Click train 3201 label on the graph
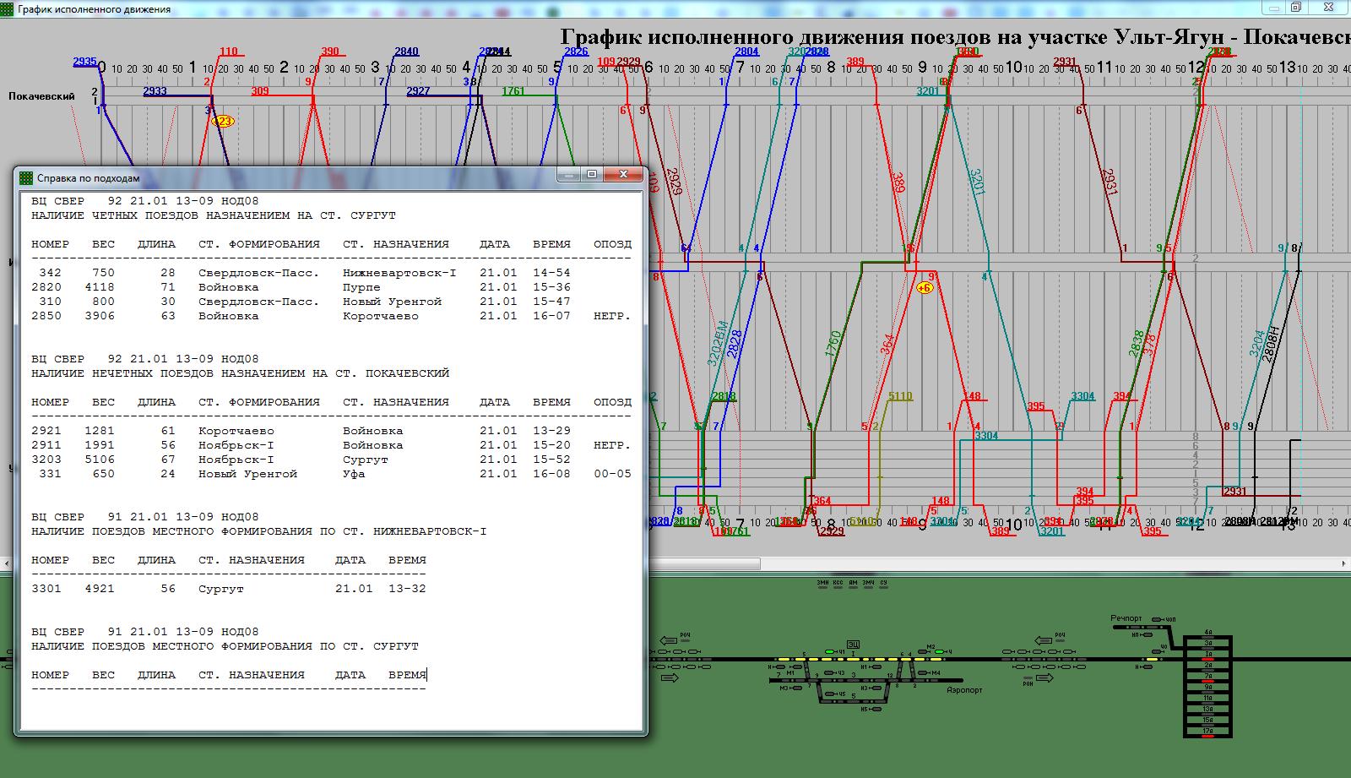 (x=928, y=91)
